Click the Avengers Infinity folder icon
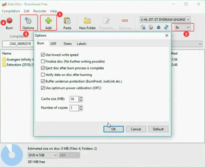Screen dimensions: 205x167 [x=4, y=60]
